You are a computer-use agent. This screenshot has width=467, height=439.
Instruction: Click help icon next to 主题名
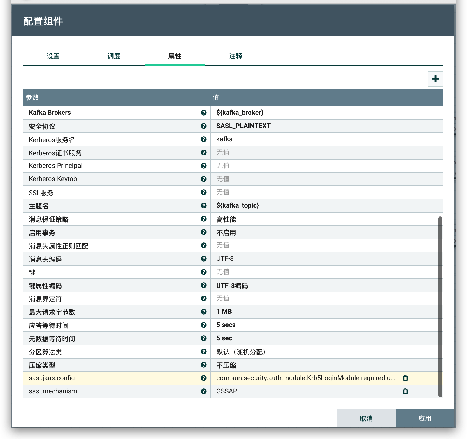[x=204, y=205]
